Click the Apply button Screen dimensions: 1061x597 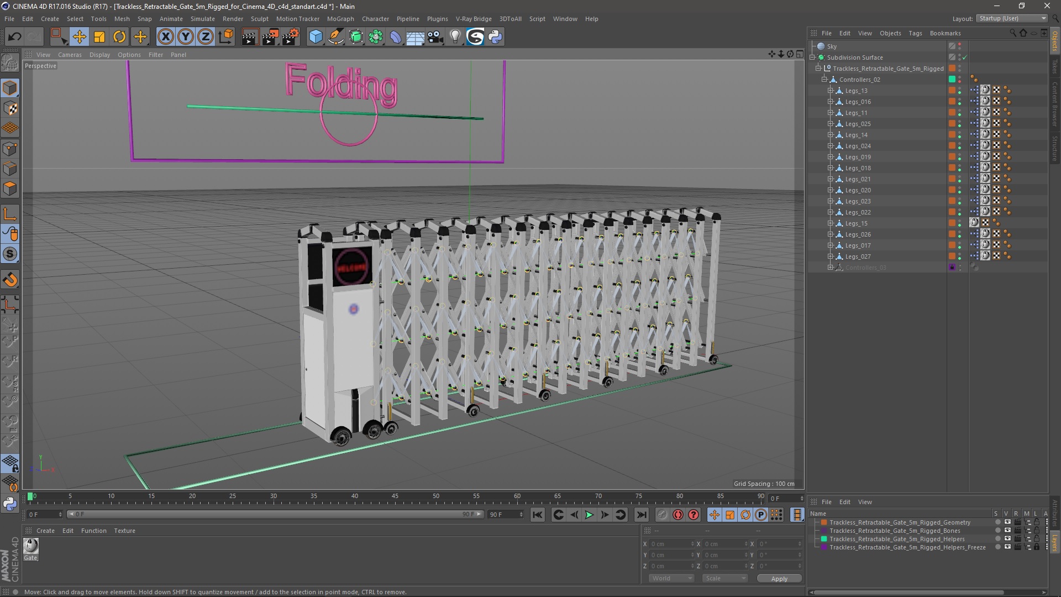[779, 579]
